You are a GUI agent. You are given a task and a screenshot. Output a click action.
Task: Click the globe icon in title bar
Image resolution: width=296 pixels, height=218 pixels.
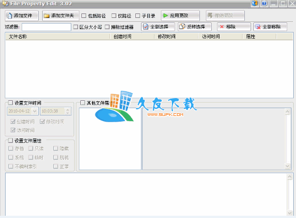pos(254,3)
